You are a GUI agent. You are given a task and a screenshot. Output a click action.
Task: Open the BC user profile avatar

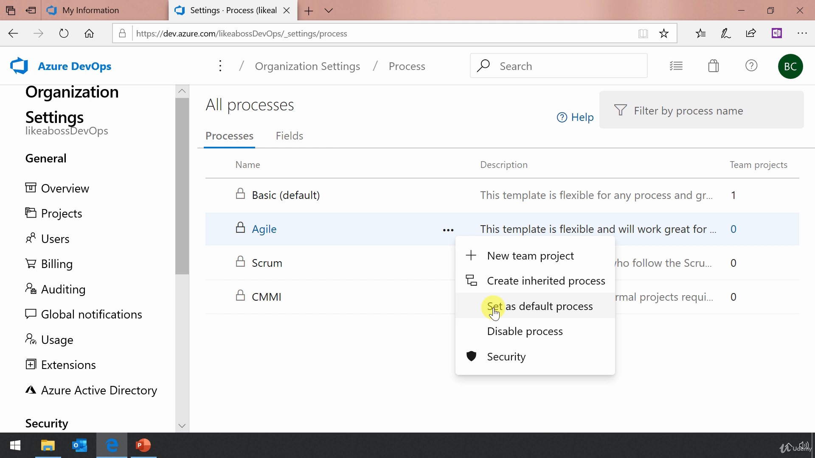(790, 66)
